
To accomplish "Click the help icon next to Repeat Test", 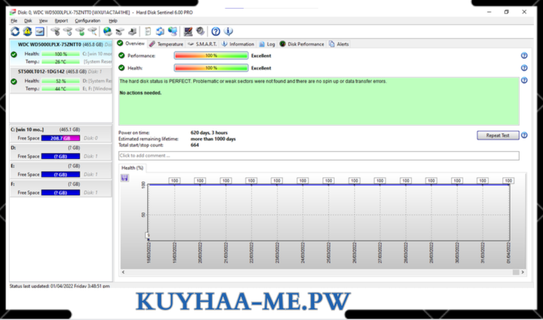I will click(524, 135).
